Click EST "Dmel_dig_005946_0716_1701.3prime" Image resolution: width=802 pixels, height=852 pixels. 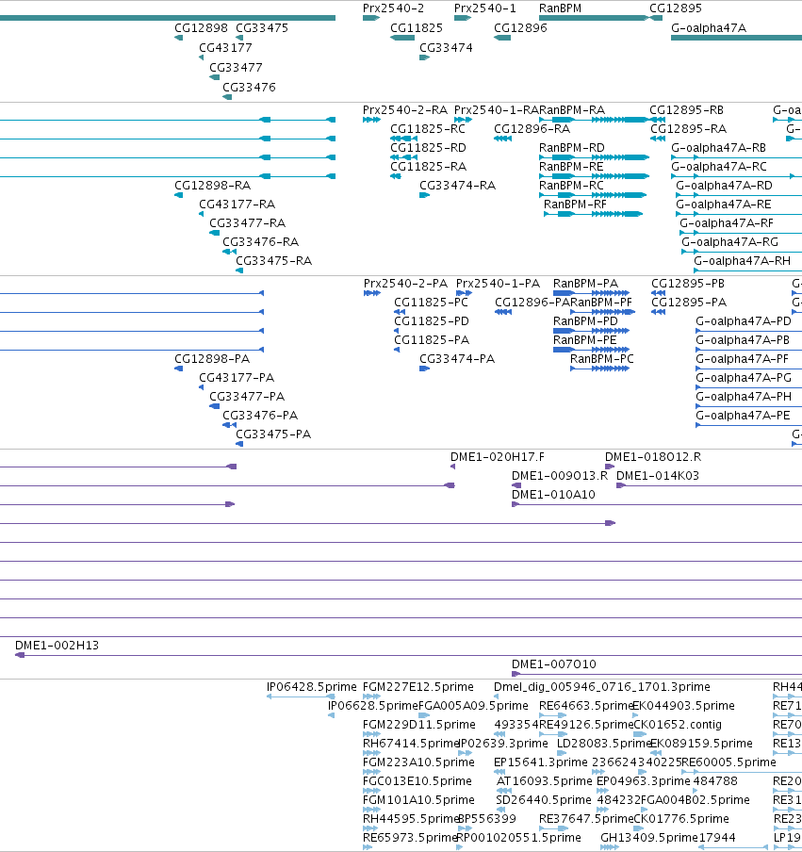point(601,687)
